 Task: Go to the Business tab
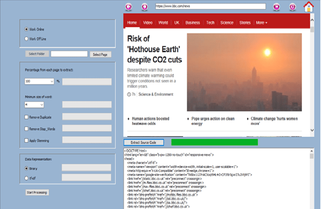[192, 23]
